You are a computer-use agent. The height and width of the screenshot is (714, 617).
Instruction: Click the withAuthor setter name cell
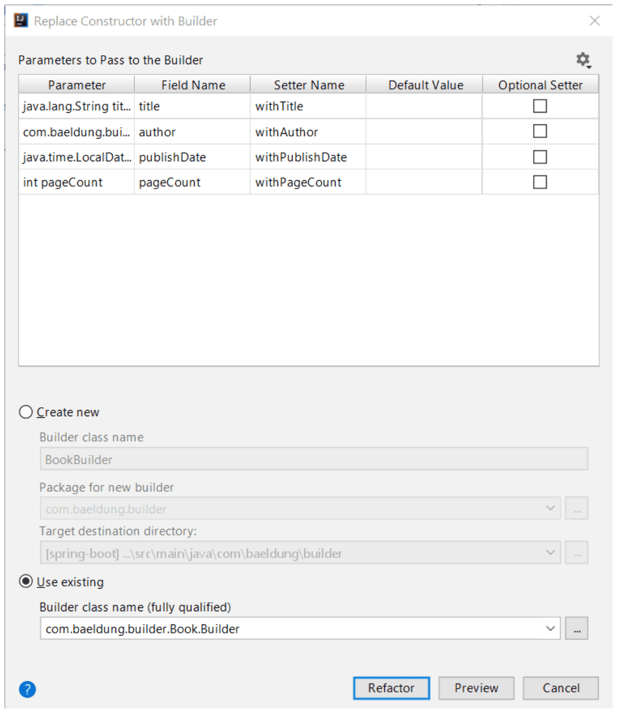tap(308, 132)
